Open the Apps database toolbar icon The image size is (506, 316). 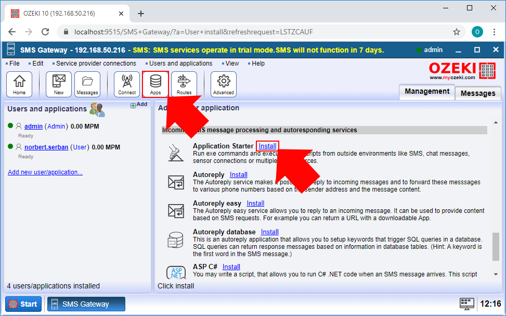[x=155, y=84]
